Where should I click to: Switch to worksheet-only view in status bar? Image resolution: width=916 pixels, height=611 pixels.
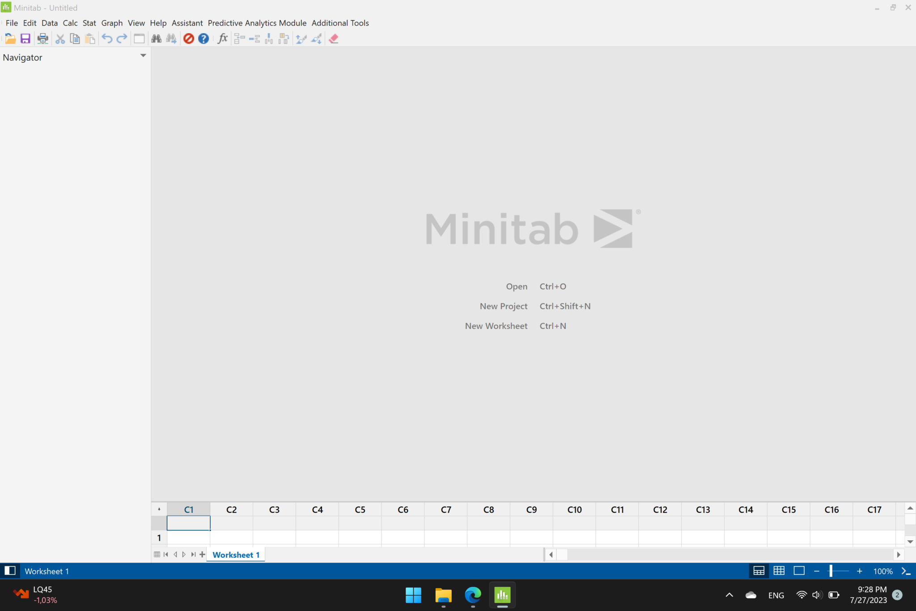778,571
